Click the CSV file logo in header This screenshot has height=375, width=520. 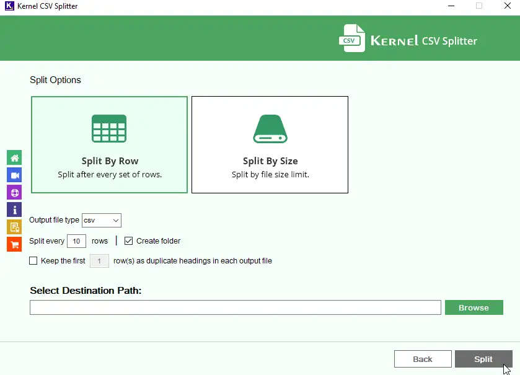[352, 38]
